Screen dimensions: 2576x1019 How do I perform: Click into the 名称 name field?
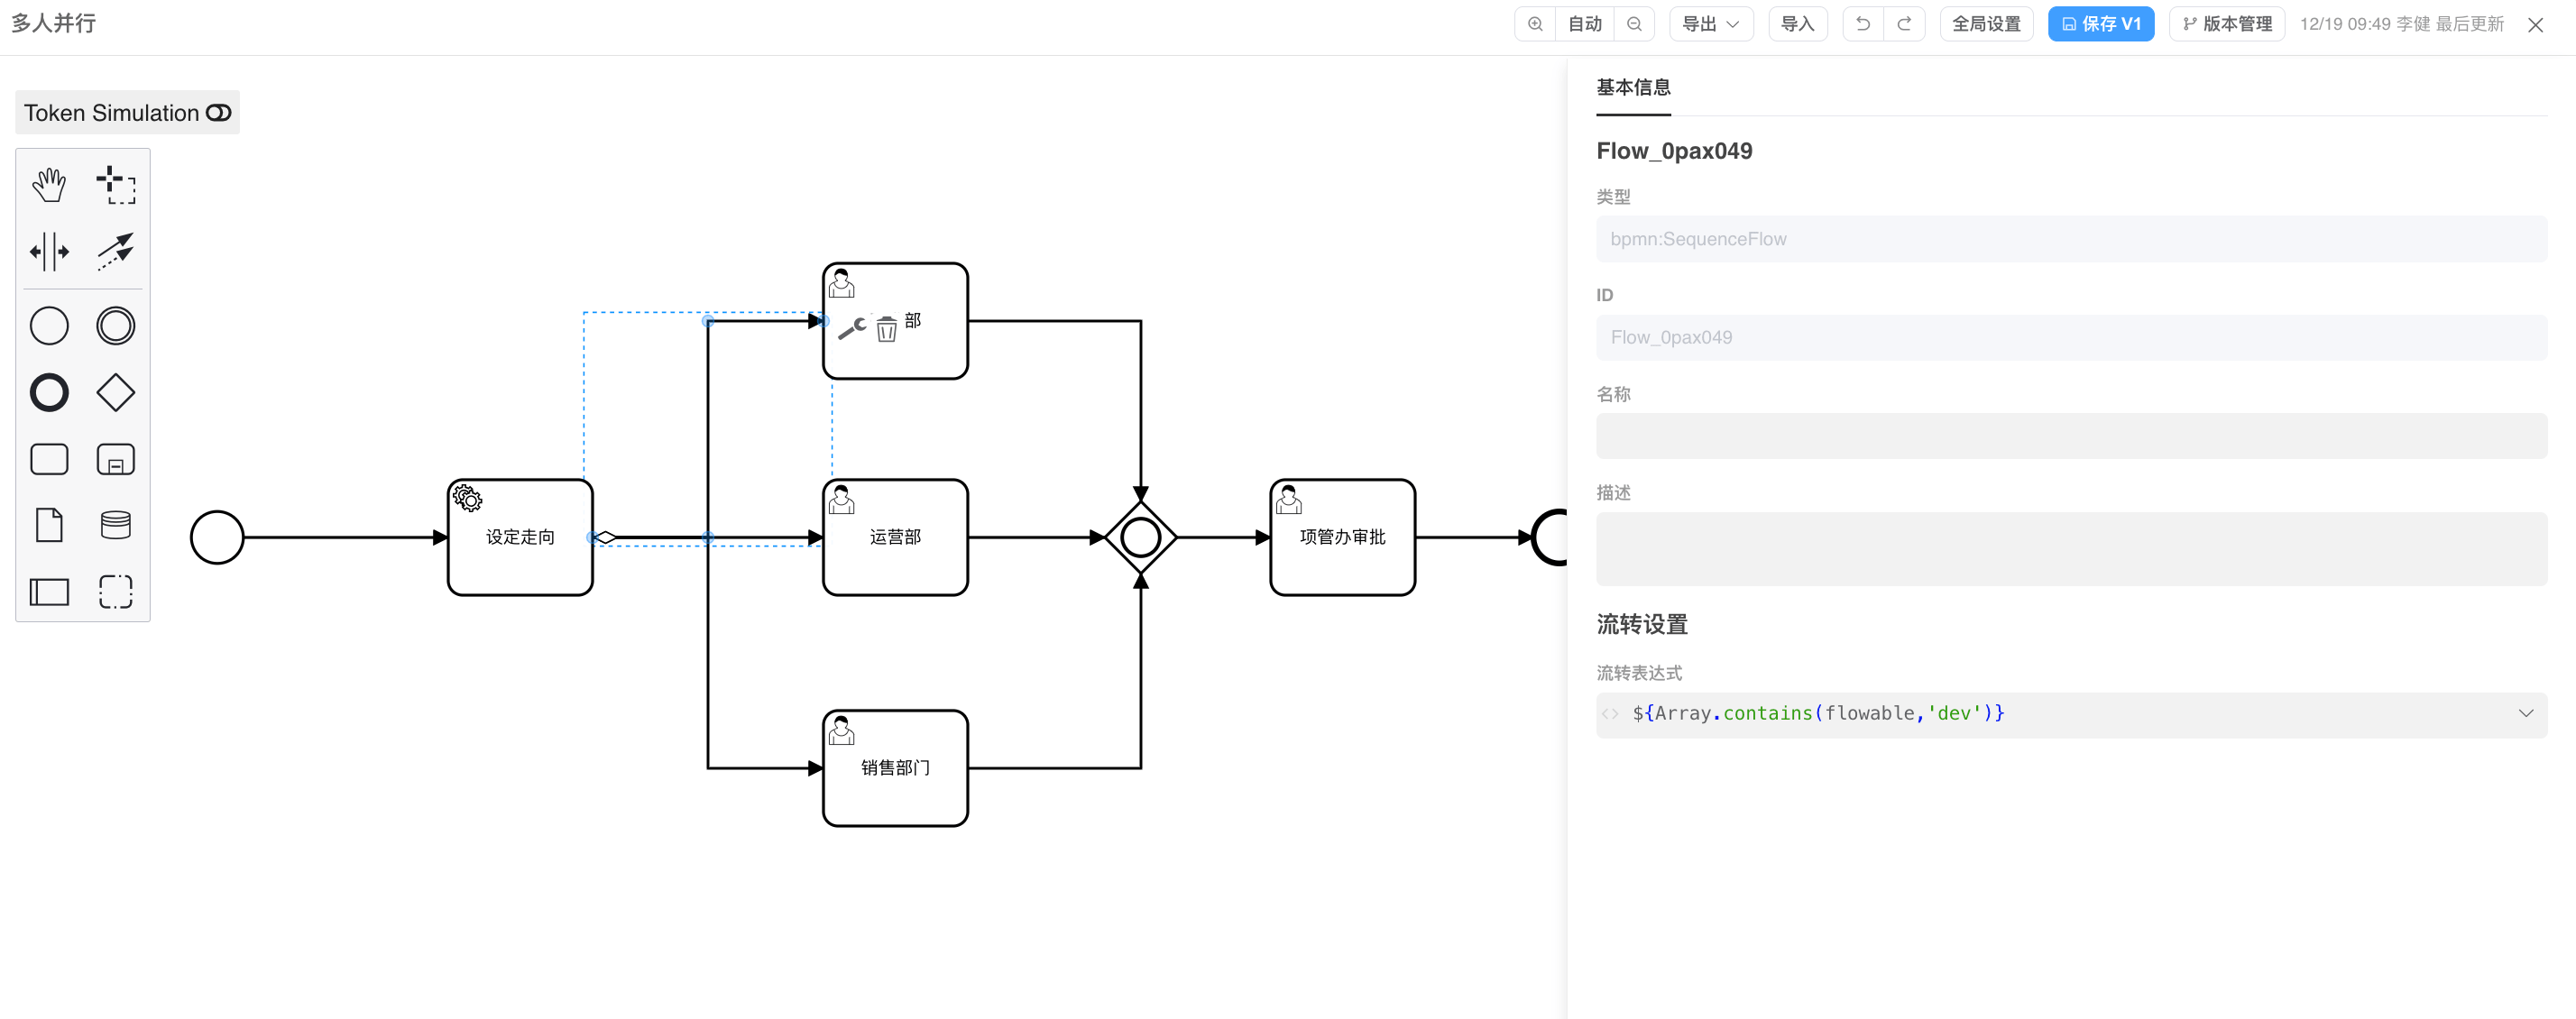coord(2070,437)
